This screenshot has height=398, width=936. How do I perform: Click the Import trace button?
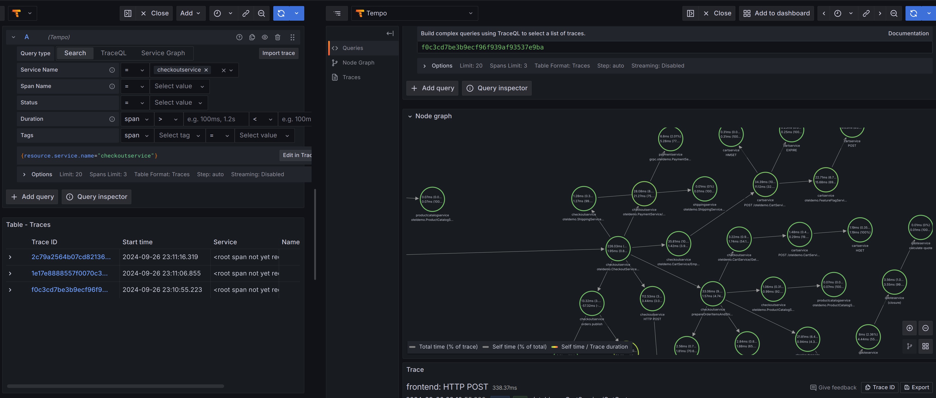(278, 53)
